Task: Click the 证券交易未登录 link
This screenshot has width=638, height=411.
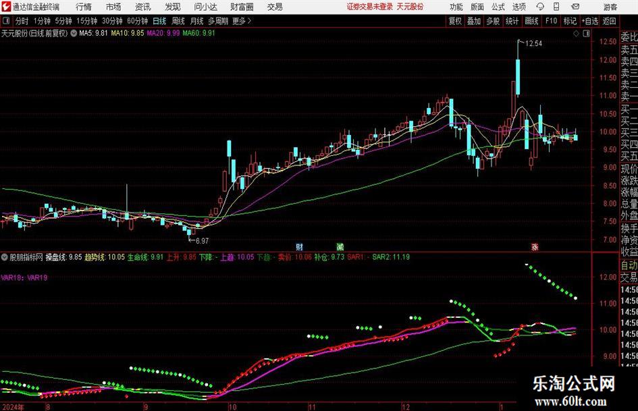Action: 370,7
